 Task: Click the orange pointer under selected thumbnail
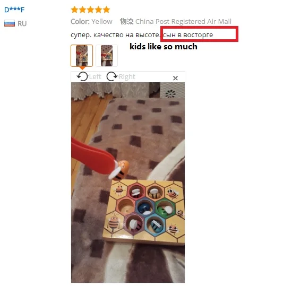click(x=82, y=68)
